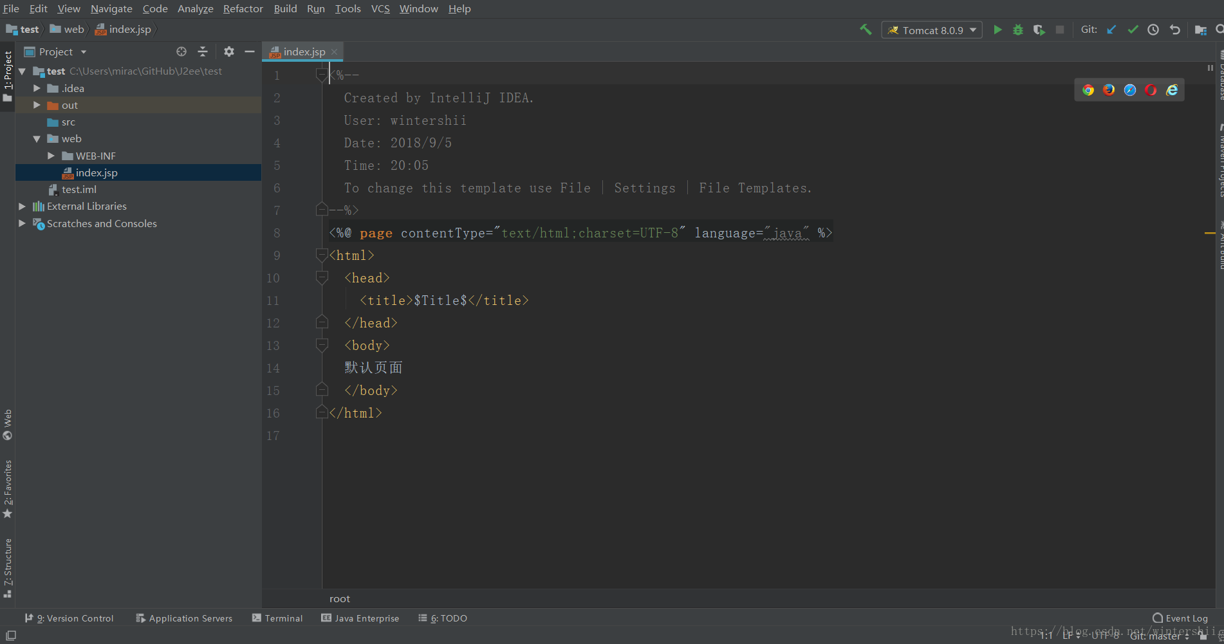Fold the body tag at line 13

tap(322, 345)
